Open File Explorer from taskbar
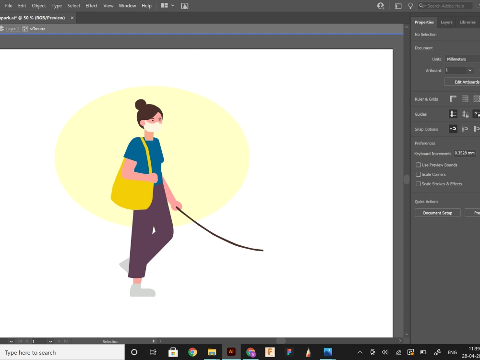Screen dimensions: 480x360 [x=212, y=352]
